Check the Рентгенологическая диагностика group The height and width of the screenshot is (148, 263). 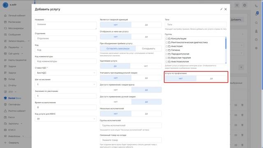point(166,42)
